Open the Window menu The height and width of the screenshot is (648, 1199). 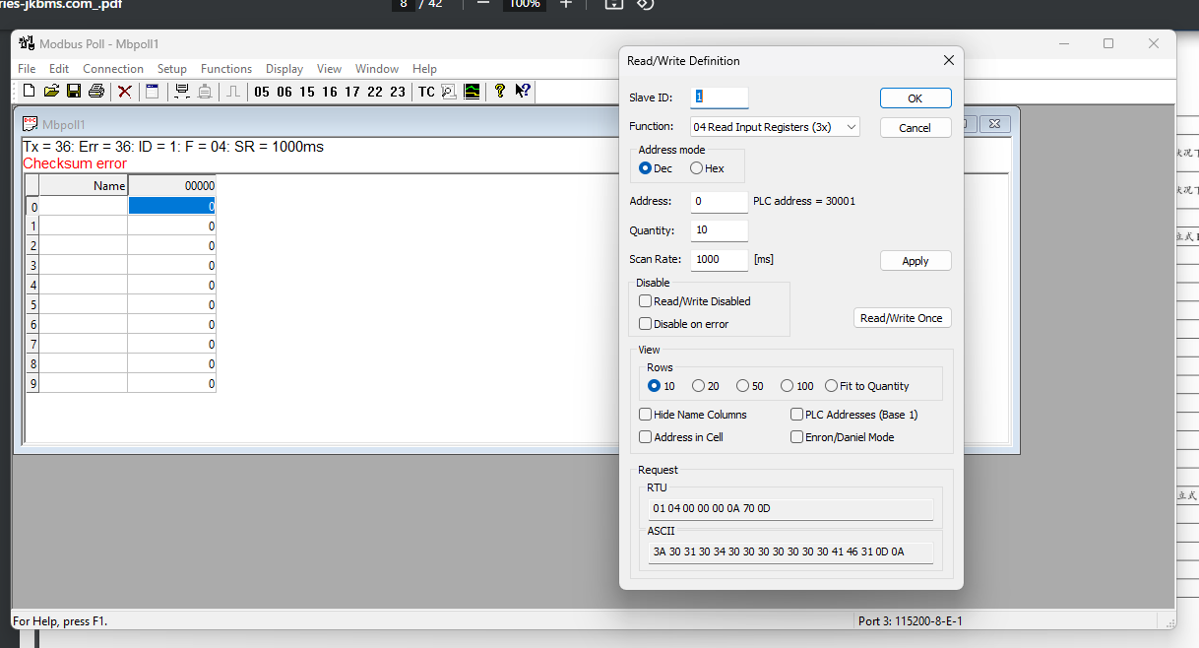377,69
